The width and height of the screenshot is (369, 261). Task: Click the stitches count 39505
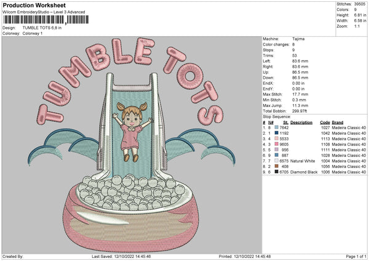[360, 4]
